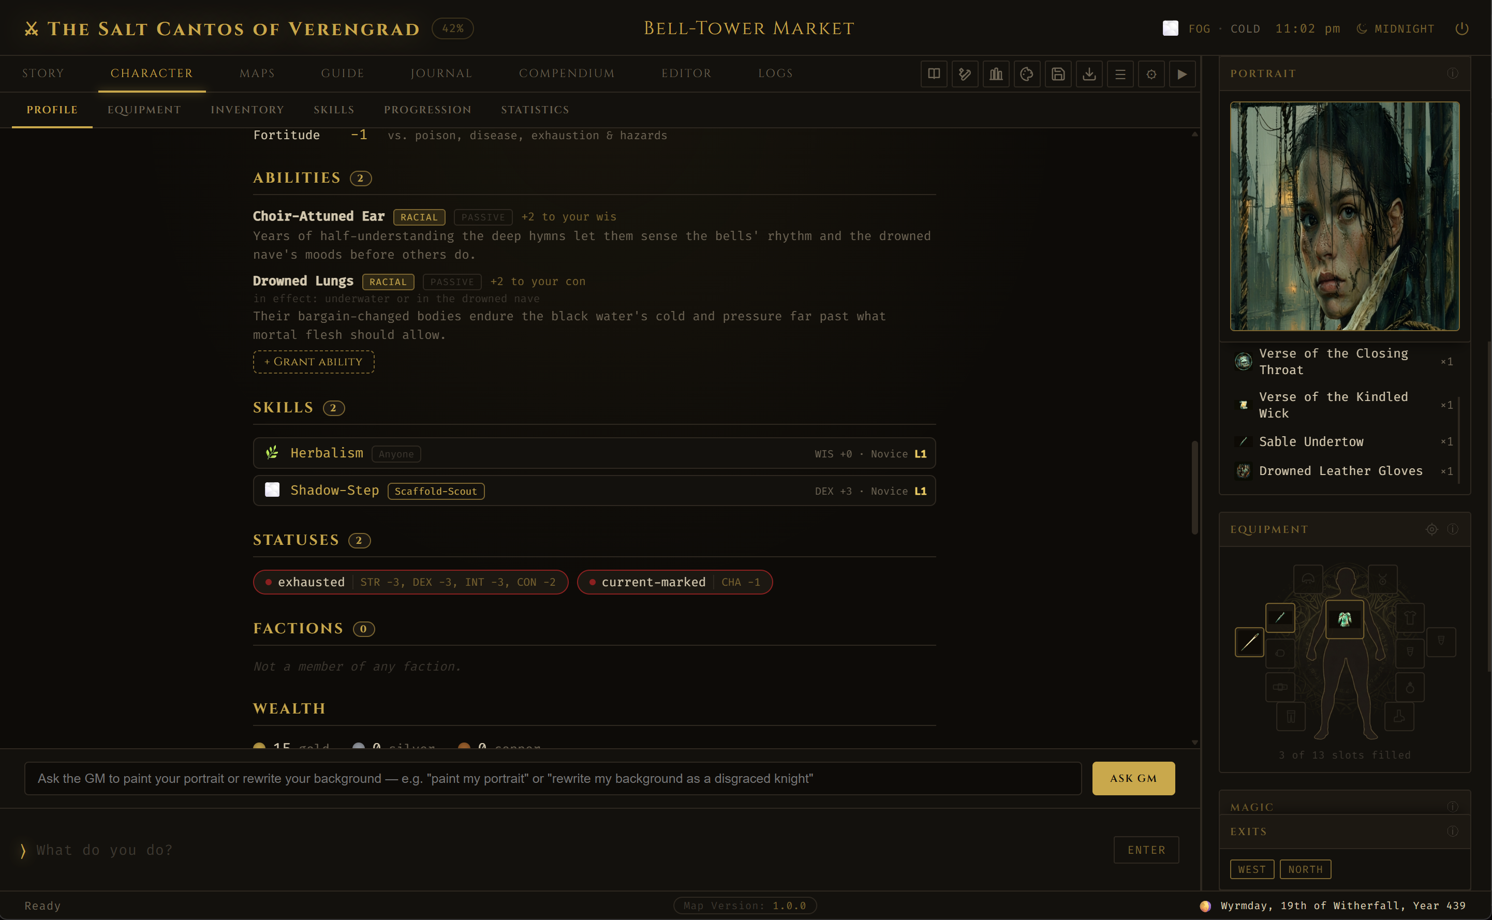Select the empty boots equipment slot

pos(1398,716)
